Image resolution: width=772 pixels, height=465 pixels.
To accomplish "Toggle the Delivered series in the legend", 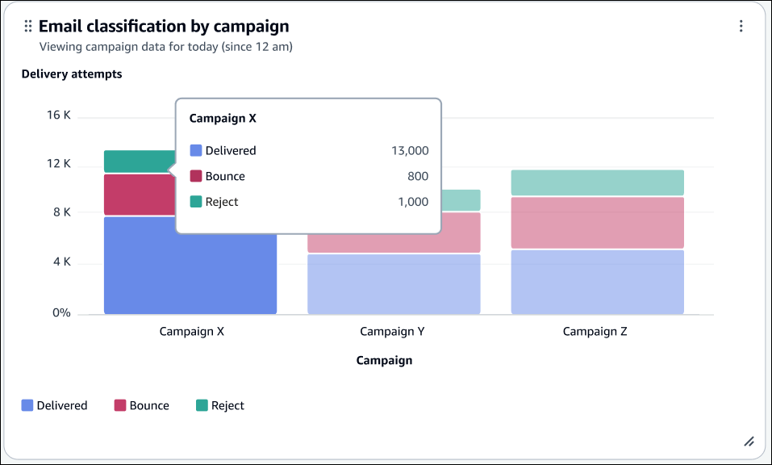I will coord(62,405).
